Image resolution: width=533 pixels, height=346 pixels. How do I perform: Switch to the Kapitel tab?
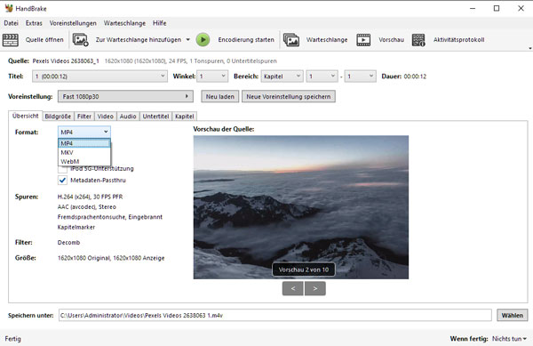pos(185,117)
